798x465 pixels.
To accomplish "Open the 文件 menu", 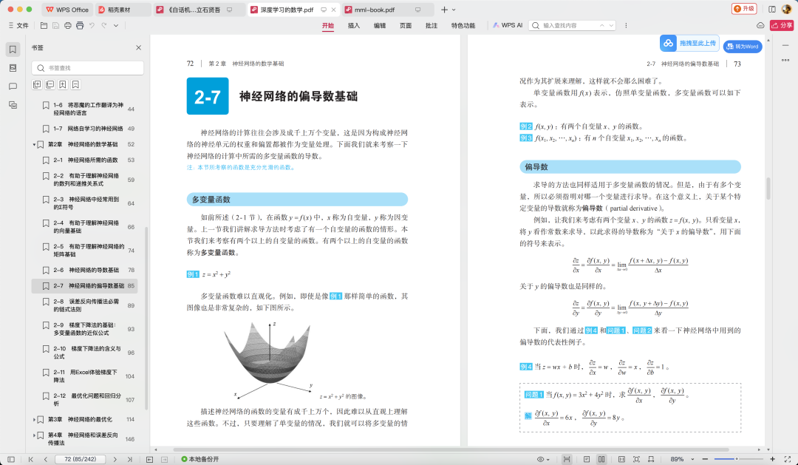I will pyautogui.click(x=18, y=25).
